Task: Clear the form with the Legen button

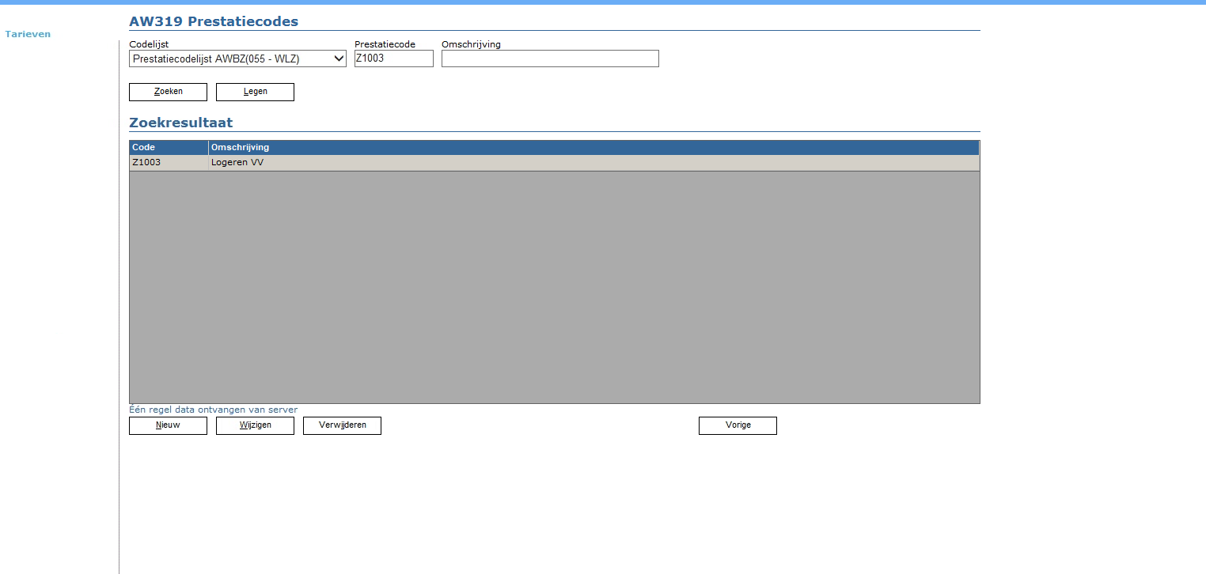Action: point(255,92)
